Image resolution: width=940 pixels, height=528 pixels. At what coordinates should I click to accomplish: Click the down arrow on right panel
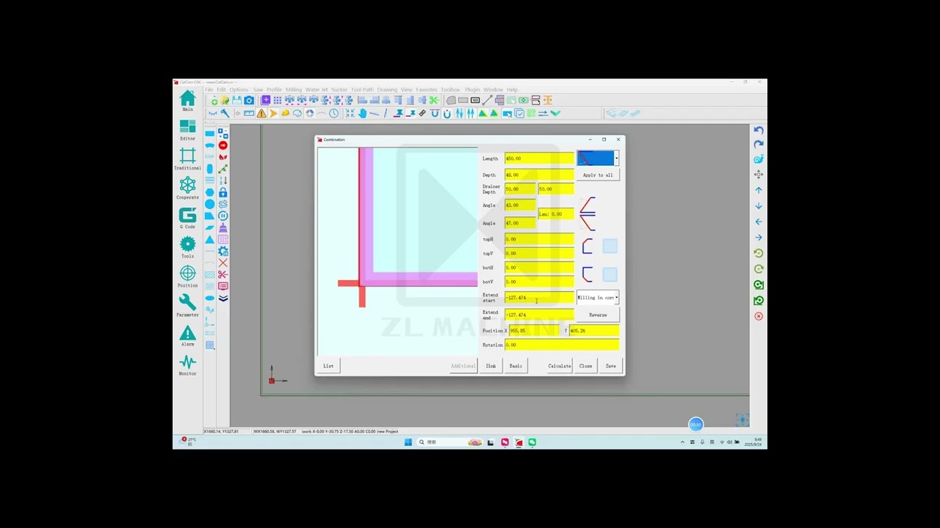point(759,206)
